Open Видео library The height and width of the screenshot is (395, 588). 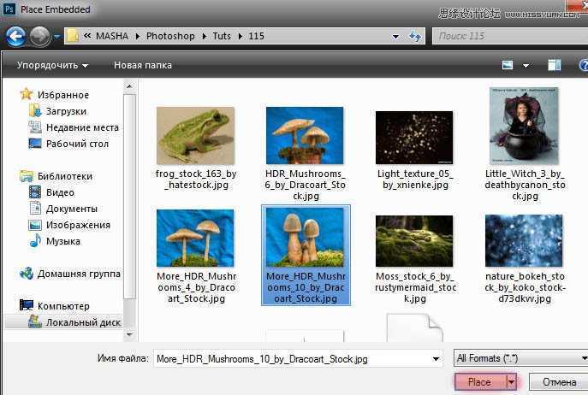pos(60,192)
